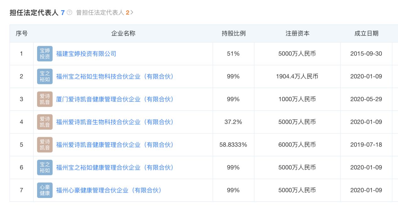The height and width of the screenshot is (213, 398).
Task: Click the 宝婷投资 logo badge in row 1
Action: point(45,54)
